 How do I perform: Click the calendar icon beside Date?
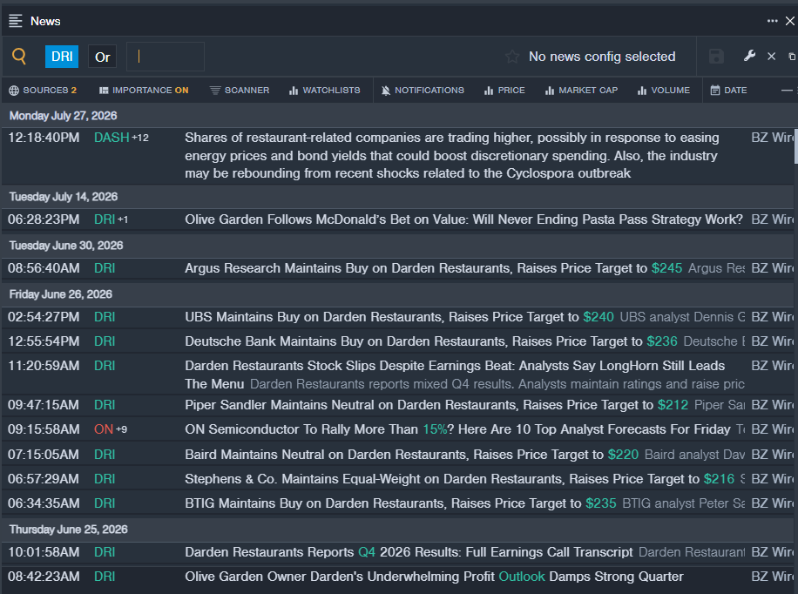tap(715, 90)
